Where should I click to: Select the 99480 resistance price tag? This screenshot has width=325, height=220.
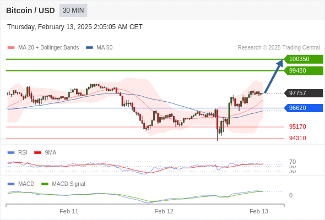[304, 70]
